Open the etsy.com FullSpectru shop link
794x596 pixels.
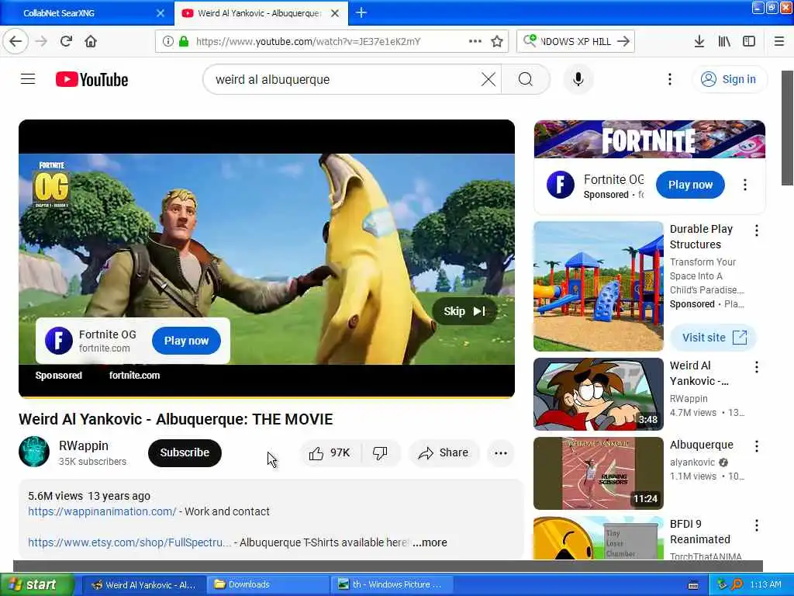point(129,542)
